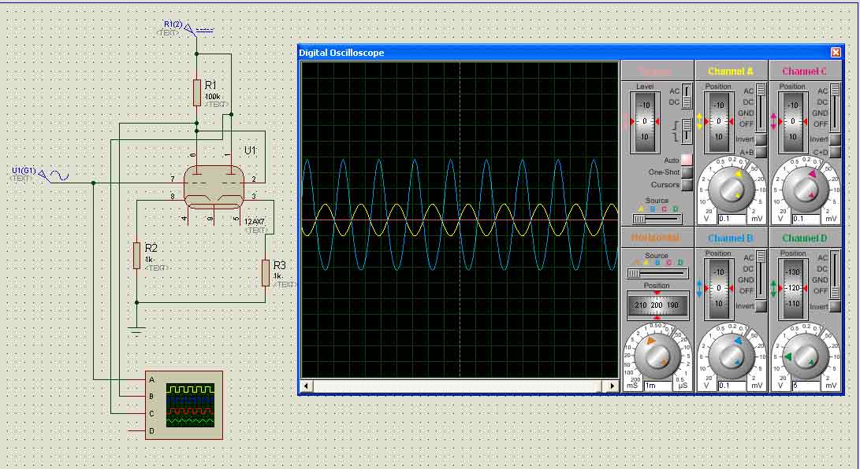The image size is (860, 469).
Task: Click the ground symbol below R2
Action: click(x=137, y=331)
